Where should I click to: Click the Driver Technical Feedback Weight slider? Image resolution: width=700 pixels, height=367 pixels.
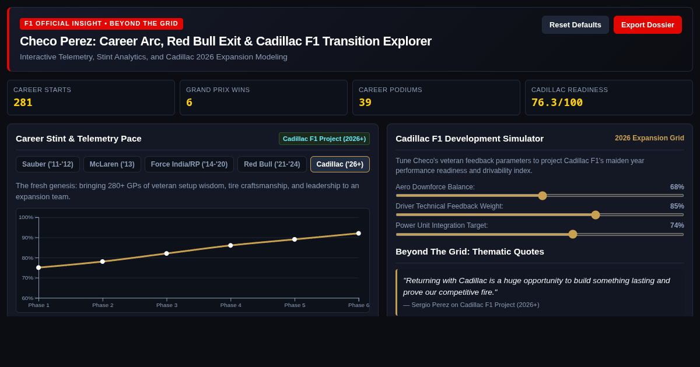540,215
